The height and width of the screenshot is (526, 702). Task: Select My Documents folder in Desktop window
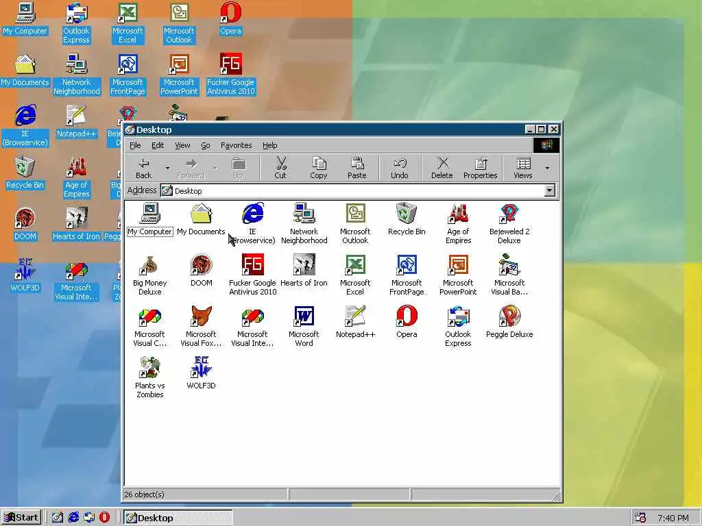click(x=201, y=219)
